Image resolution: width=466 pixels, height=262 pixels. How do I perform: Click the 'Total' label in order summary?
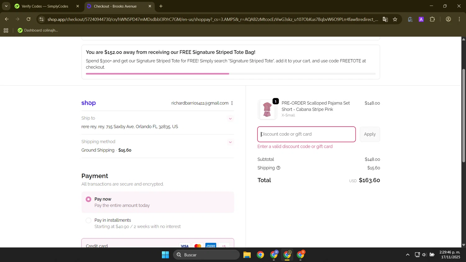[264, 180]
